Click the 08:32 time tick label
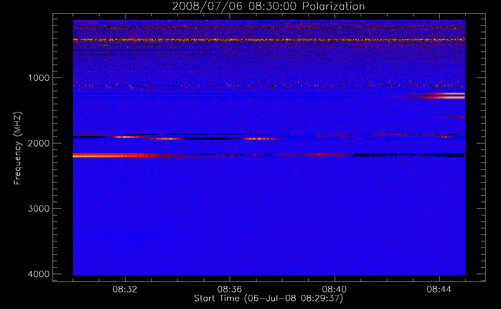This screenshot has width=501, height=309. tap(125, 290)
